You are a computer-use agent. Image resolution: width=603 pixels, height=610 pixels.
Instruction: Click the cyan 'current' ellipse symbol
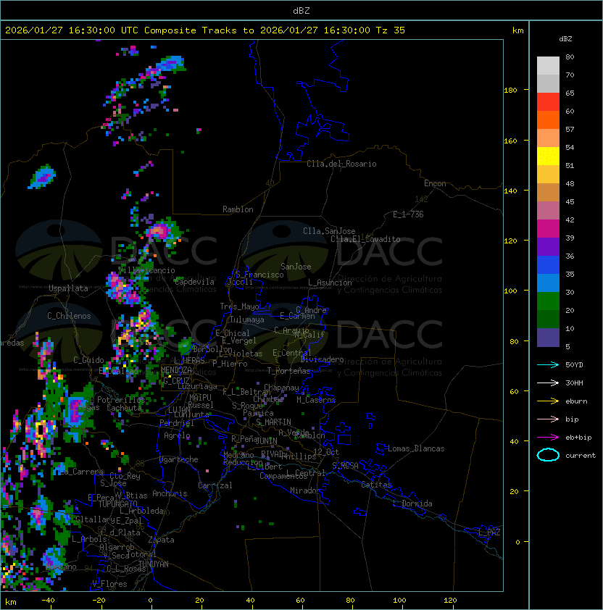pos(548,455)
